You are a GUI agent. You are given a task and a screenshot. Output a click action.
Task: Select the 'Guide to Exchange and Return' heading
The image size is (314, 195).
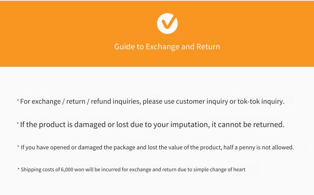[x=167, y=47]
